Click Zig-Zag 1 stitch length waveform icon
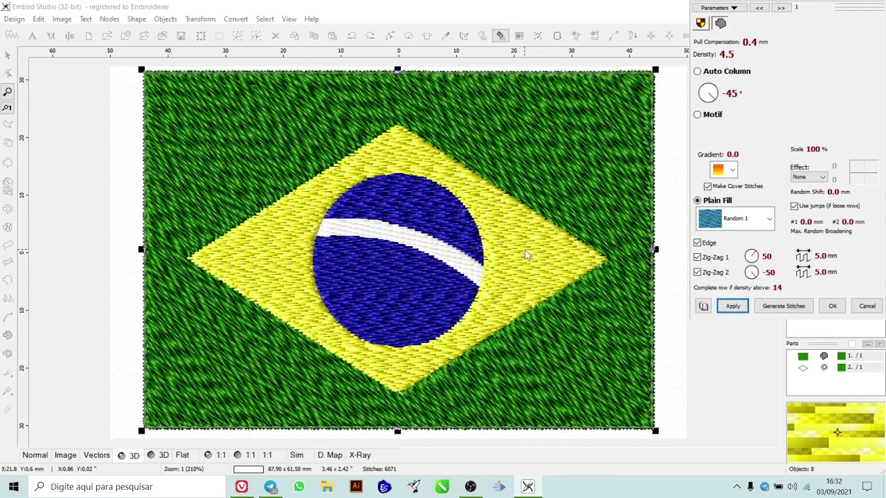The height and width of the screenshot is (498, 886). (803, 256)
